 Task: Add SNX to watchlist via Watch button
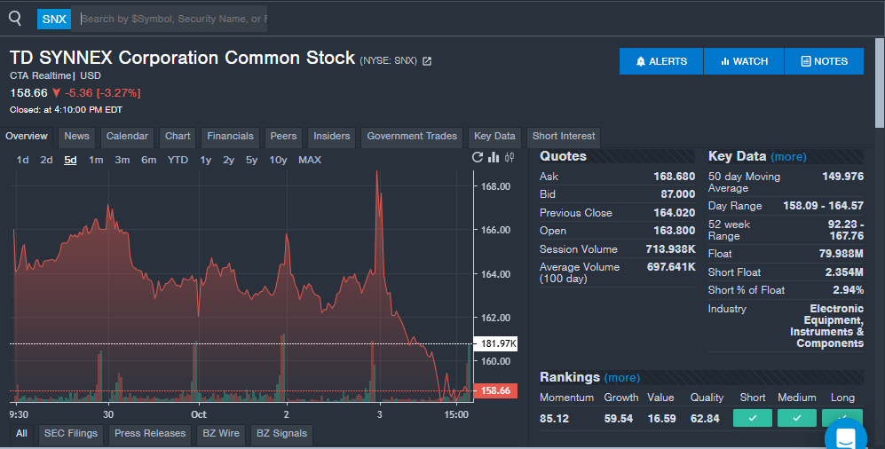click(x=744, y=61)
